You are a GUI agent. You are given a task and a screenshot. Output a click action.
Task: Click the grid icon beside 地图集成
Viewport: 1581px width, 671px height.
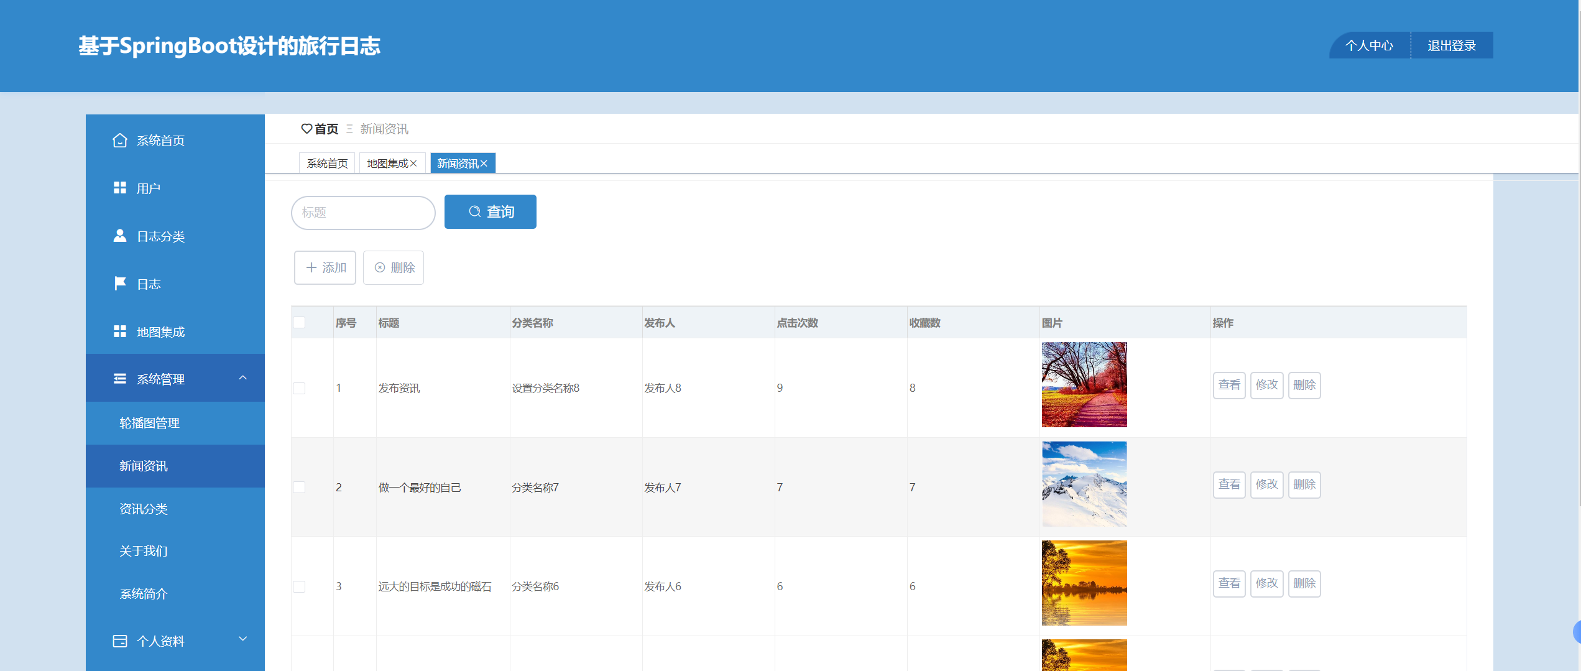click(x=120, y=331)
